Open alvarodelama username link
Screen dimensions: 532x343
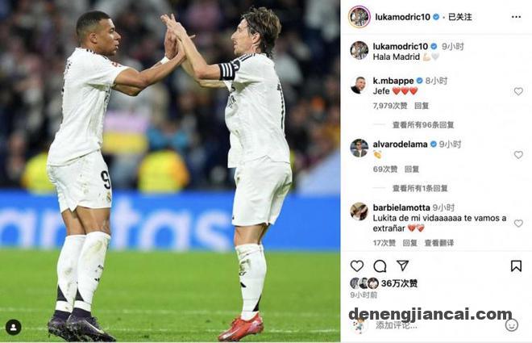coord(400,144)
